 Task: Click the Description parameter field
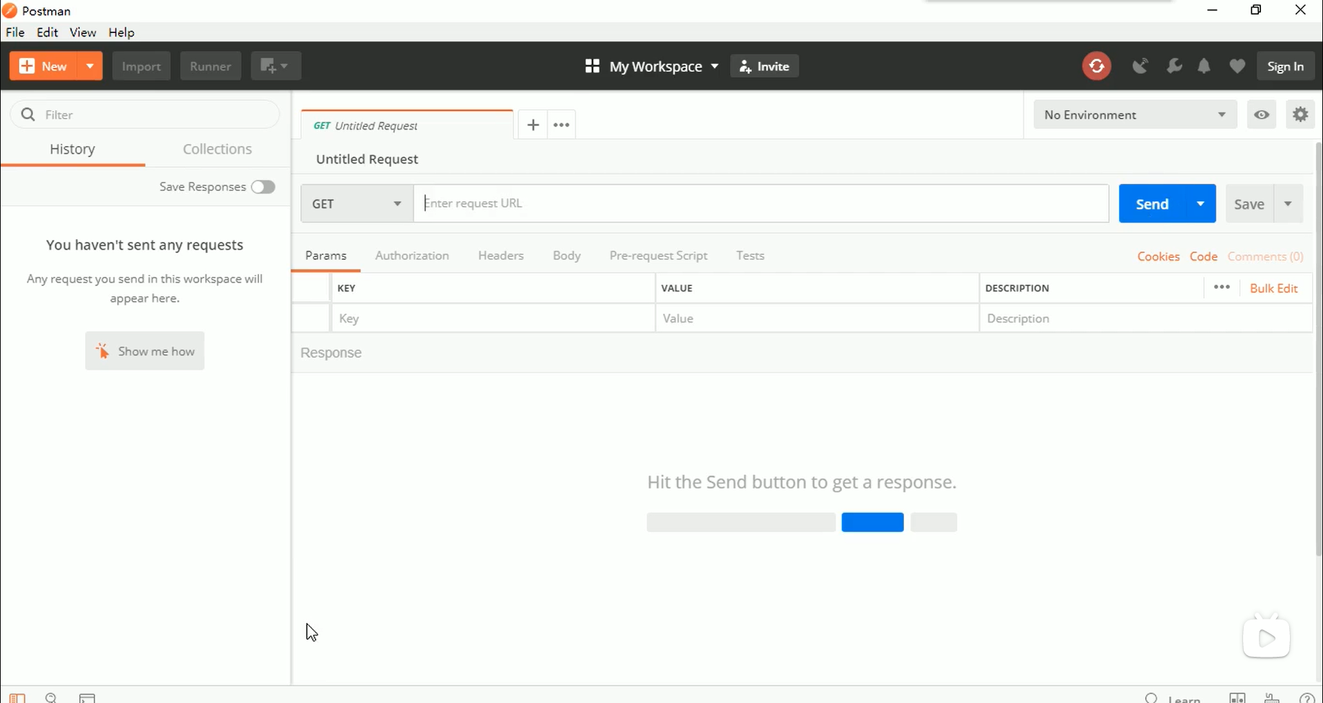1146,318
